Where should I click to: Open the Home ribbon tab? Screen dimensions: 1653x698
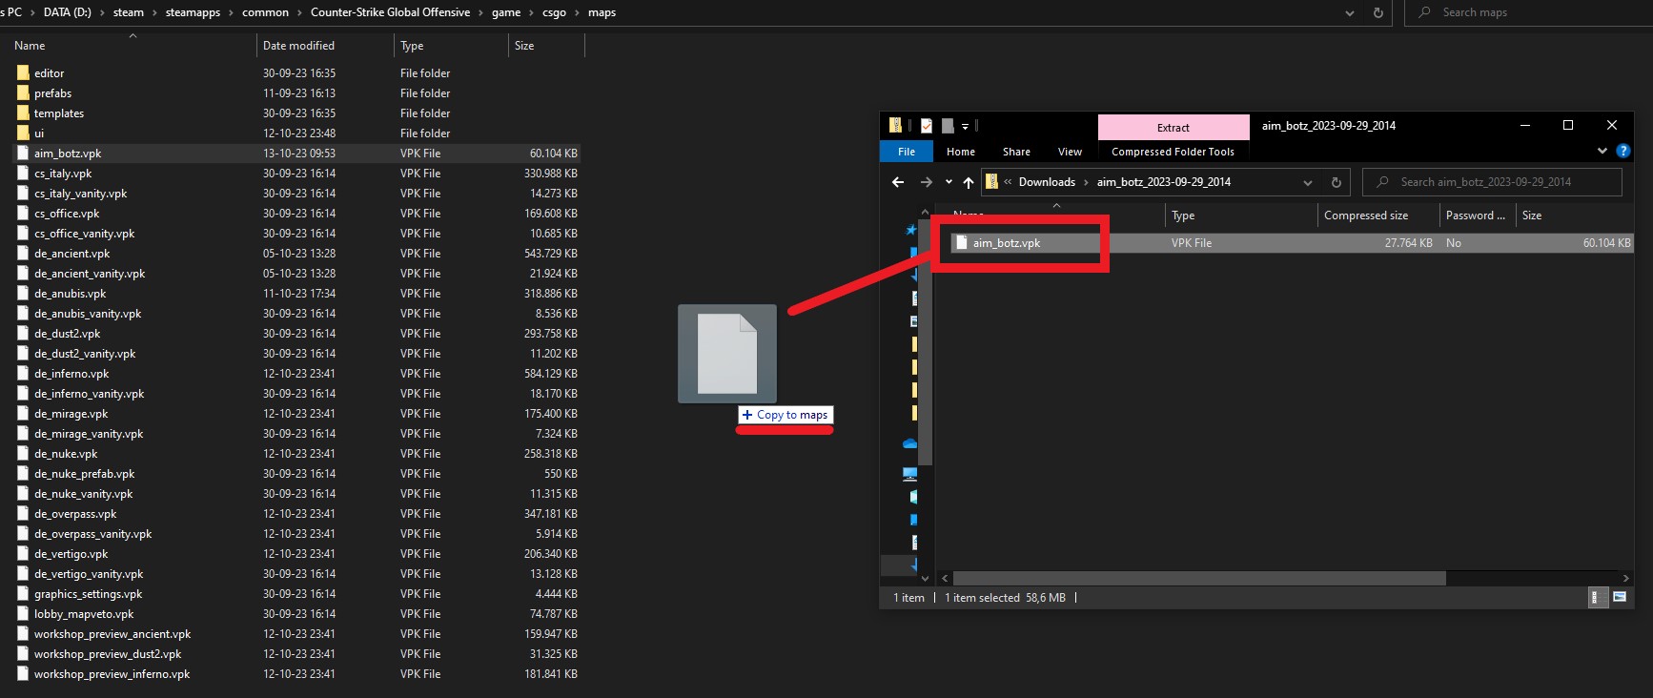coord(961,152)
